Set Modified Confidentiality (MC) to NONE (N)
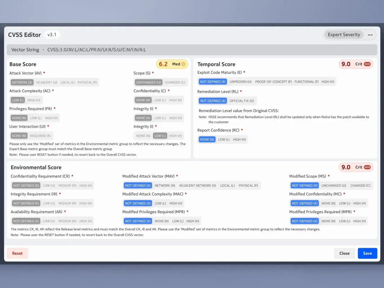 (329, 203)
